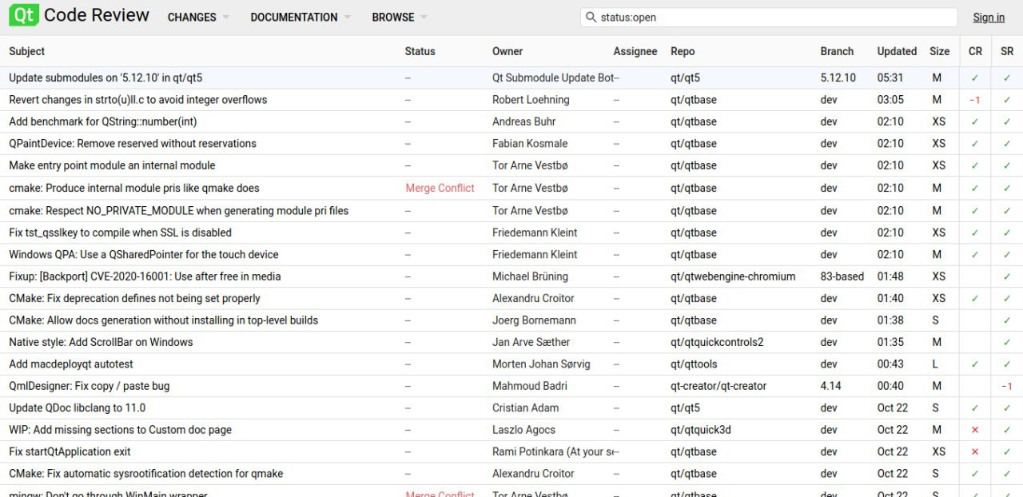Click SR checkmark for 'WIP: Add missing sections'
The image size is (1023, 497).
[x=1007, y=430]
